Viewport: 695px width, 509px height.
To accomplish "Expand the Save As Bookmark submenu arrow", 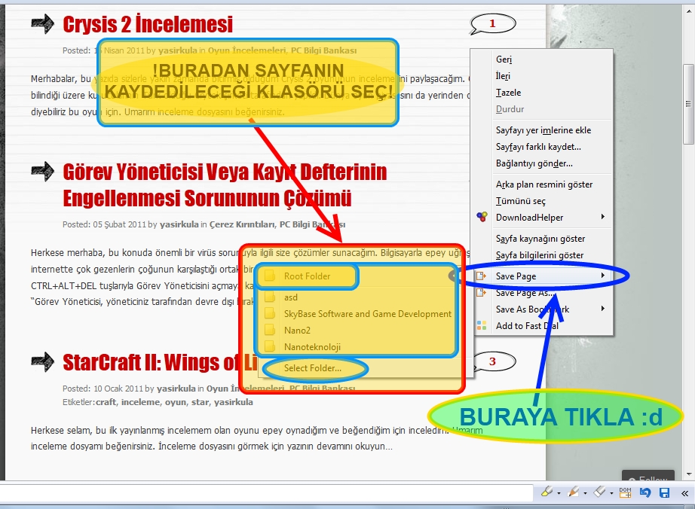I will point(603,309).
